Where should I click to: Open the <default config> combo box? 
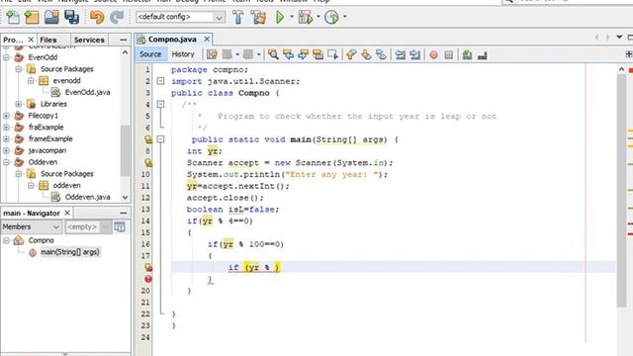point(180,17)
